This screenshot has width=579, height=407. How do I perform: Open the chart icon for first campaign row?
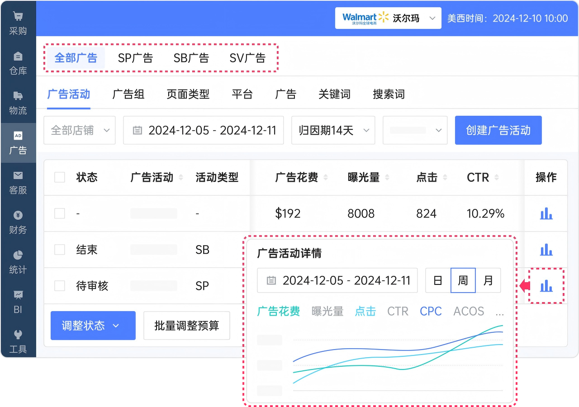pos(546,213)
